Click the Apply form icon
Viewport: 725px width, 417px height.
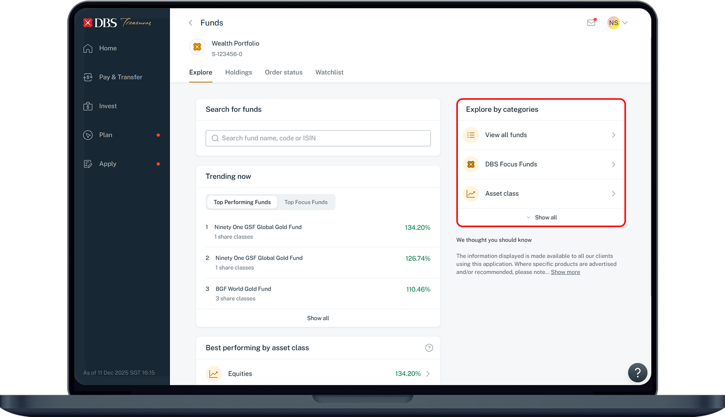point(88,164)
